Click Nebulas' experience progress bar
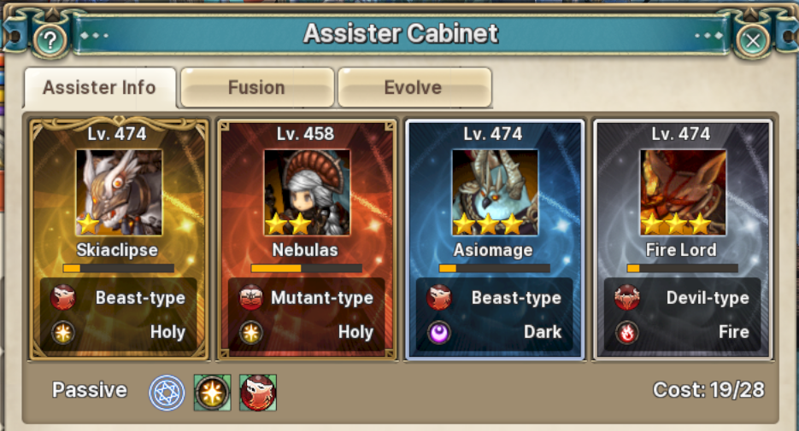The height and width of the screenshot is (431, 799). [x=306, y=268]
